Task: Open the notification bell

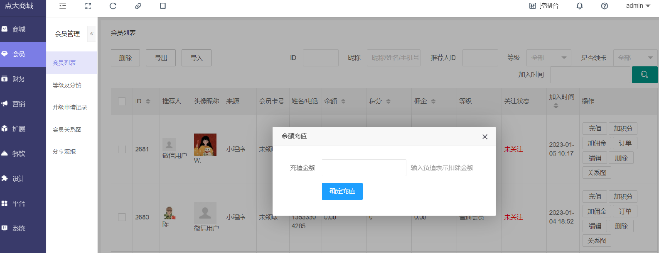Action: (580, 6)
